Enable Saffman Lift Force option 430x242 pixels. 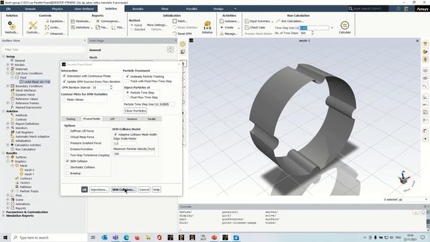click(67, 131)
